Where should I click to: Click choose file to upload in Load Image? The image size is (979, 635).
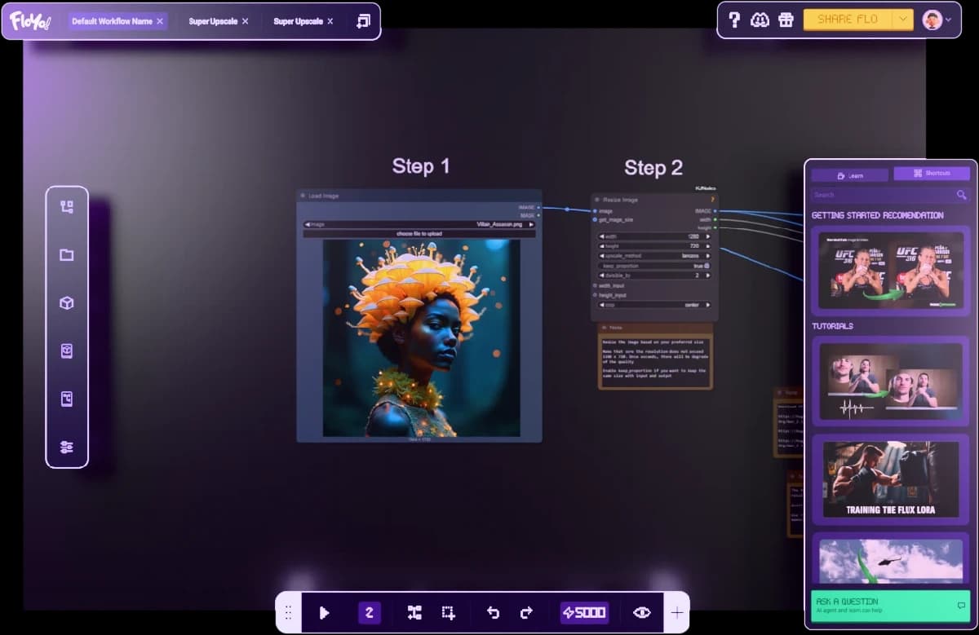pos(419,235)
